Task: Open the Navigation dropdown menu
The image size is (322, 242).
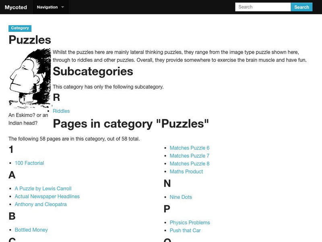Action: click(50, 7)
